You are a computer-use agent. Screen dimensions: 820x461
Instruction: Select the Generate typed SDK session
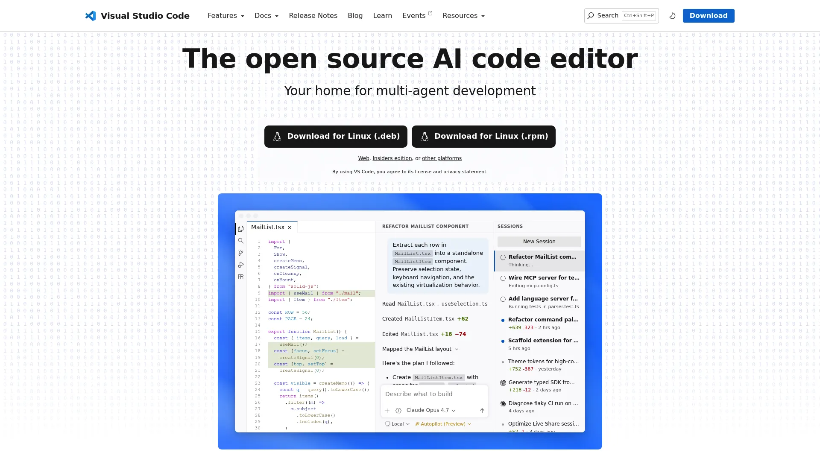point(539,386)
